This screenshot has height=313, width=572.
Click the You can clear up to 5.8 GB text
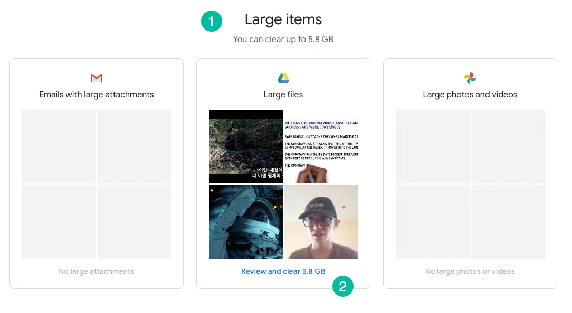(x=283, y=40)
